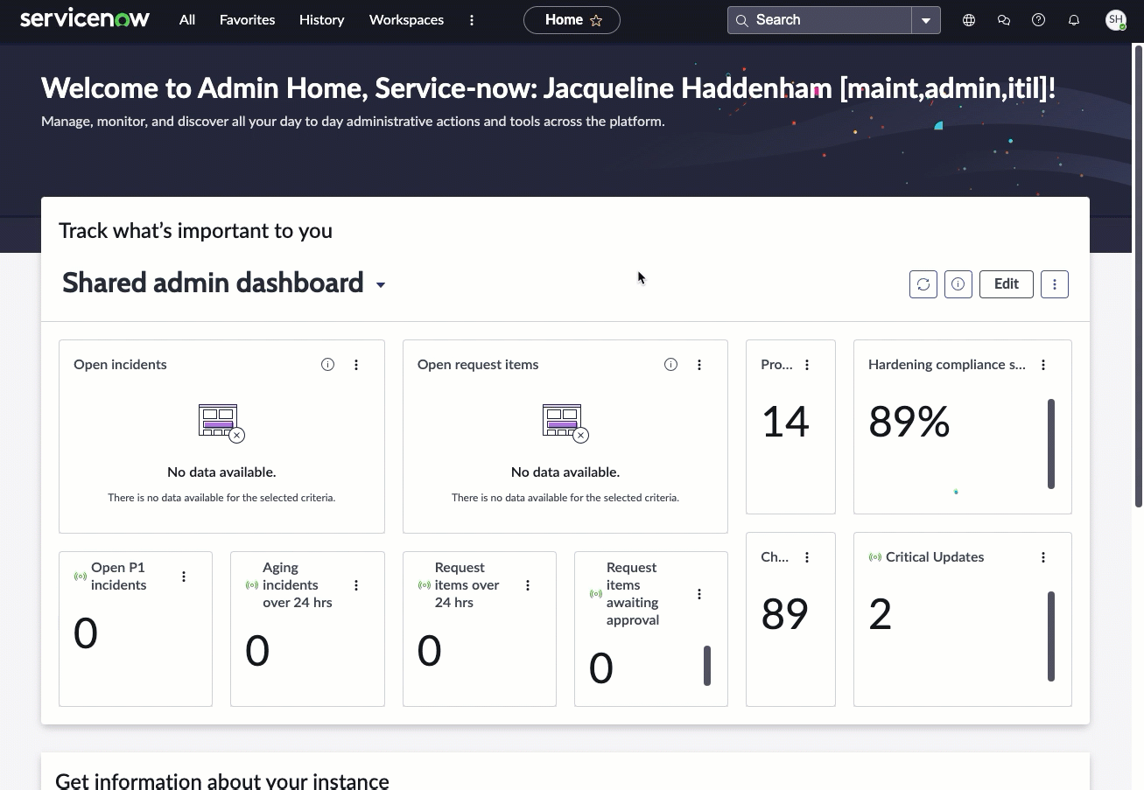Open options for the Ch... widget
Viewport: 1144px width, 790px height.
point(807,557)
